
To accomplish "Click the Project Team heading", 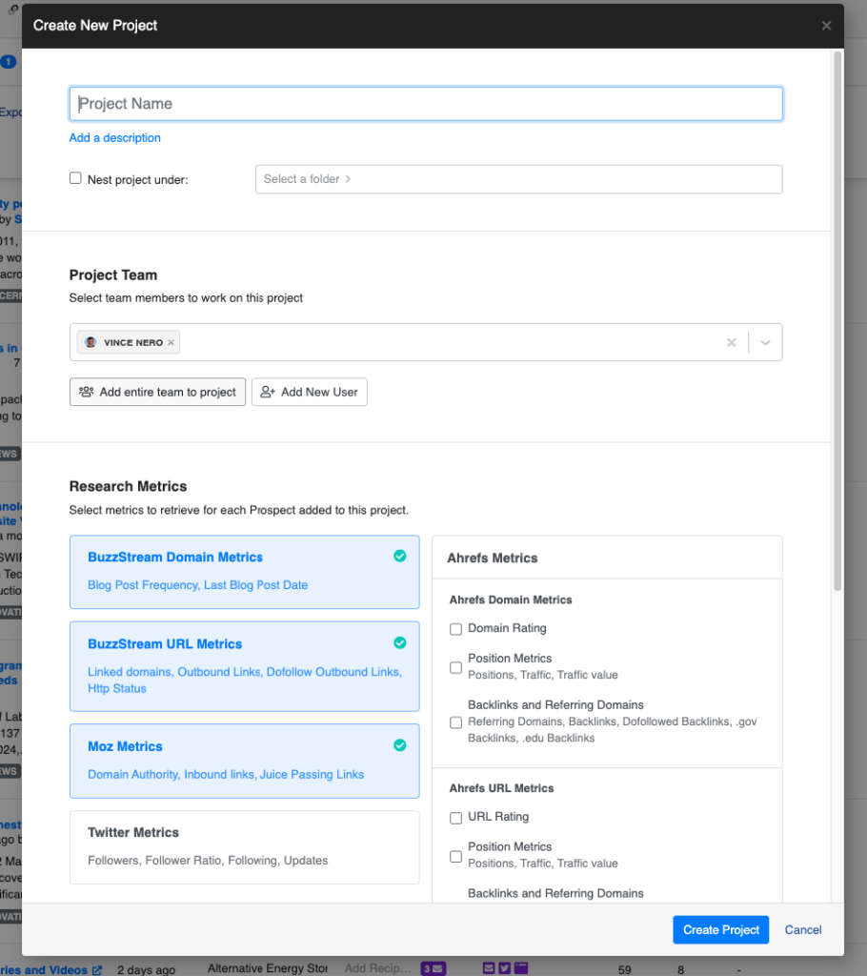I will point(113,275).
